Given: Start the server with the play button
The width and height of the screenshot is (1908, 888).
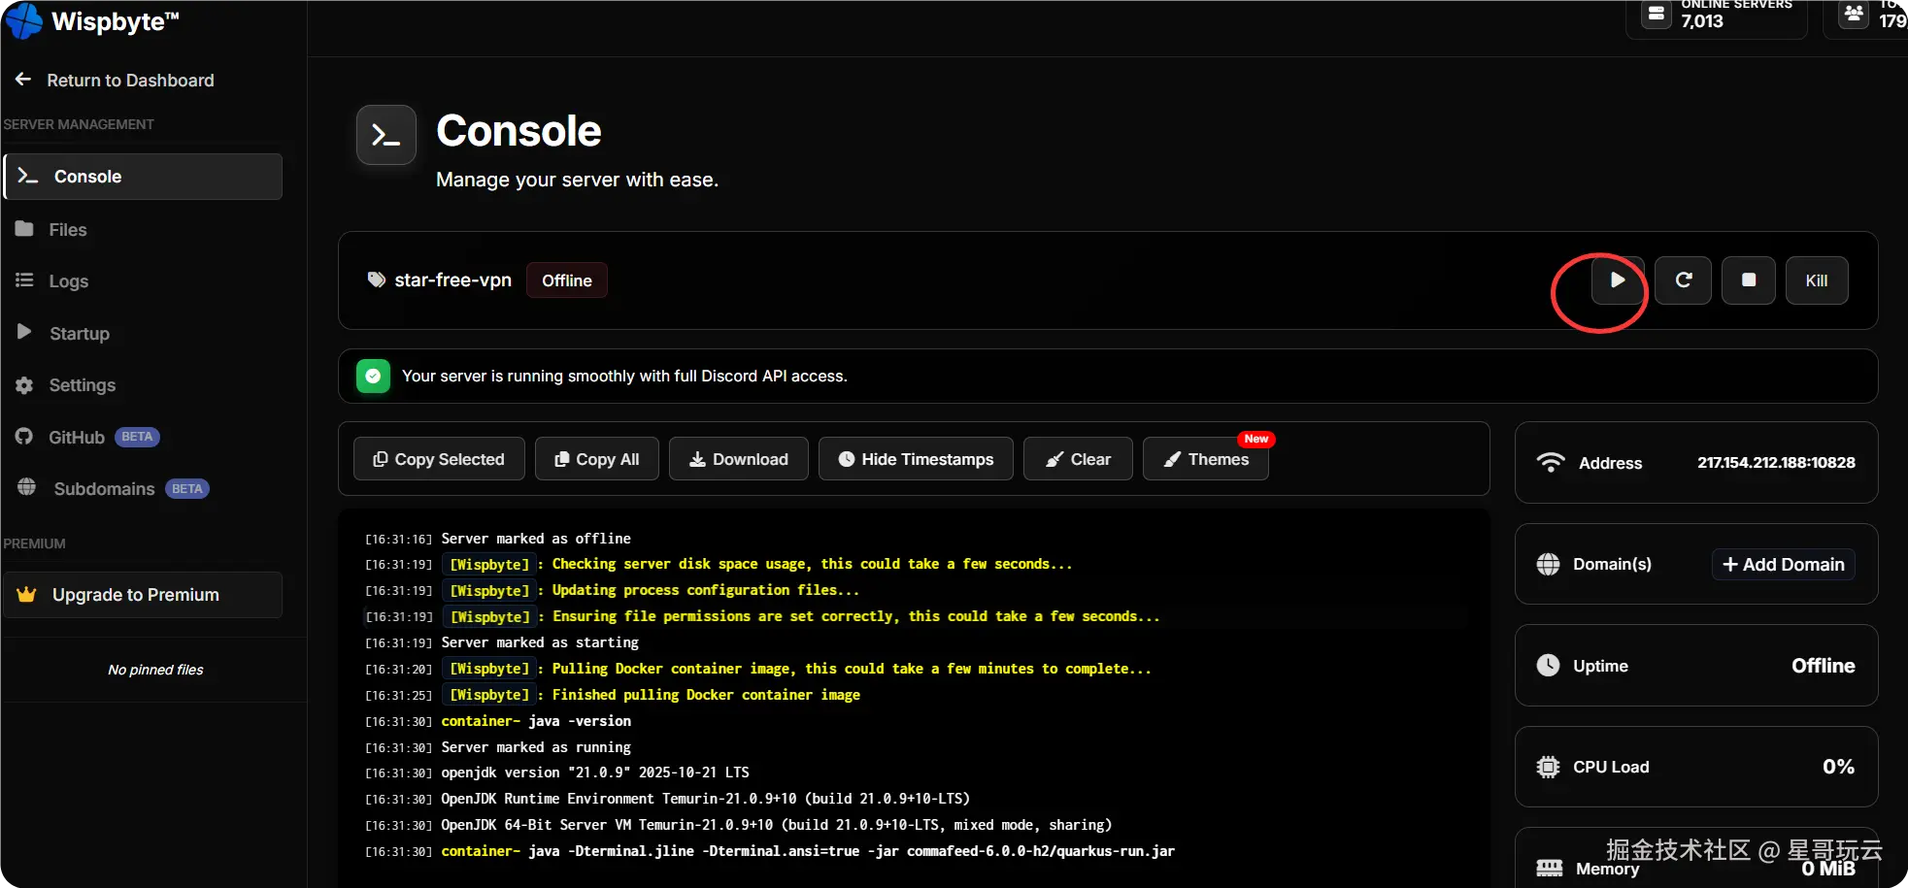Looking at the screenshot, I should coord(1618,280).
